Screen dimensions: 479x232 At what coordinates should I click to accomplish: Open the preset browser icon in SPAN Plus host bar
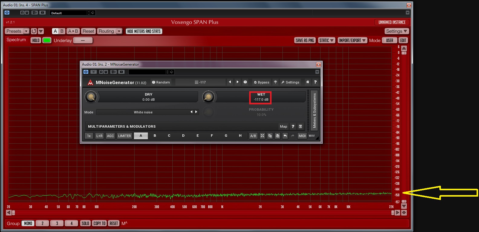[x=43, y=12]
